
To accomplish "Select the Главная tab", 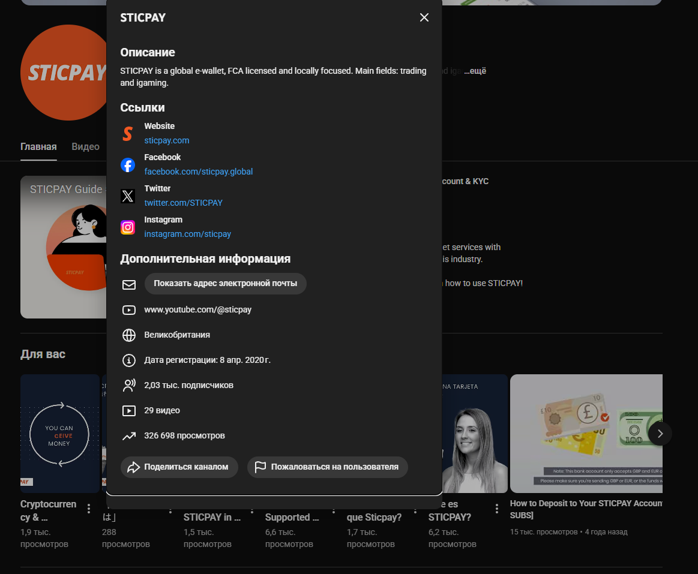I will coord(38,147).
